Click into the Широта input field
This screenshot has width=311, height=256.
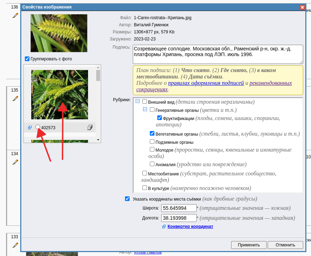[x=179, y=208]
